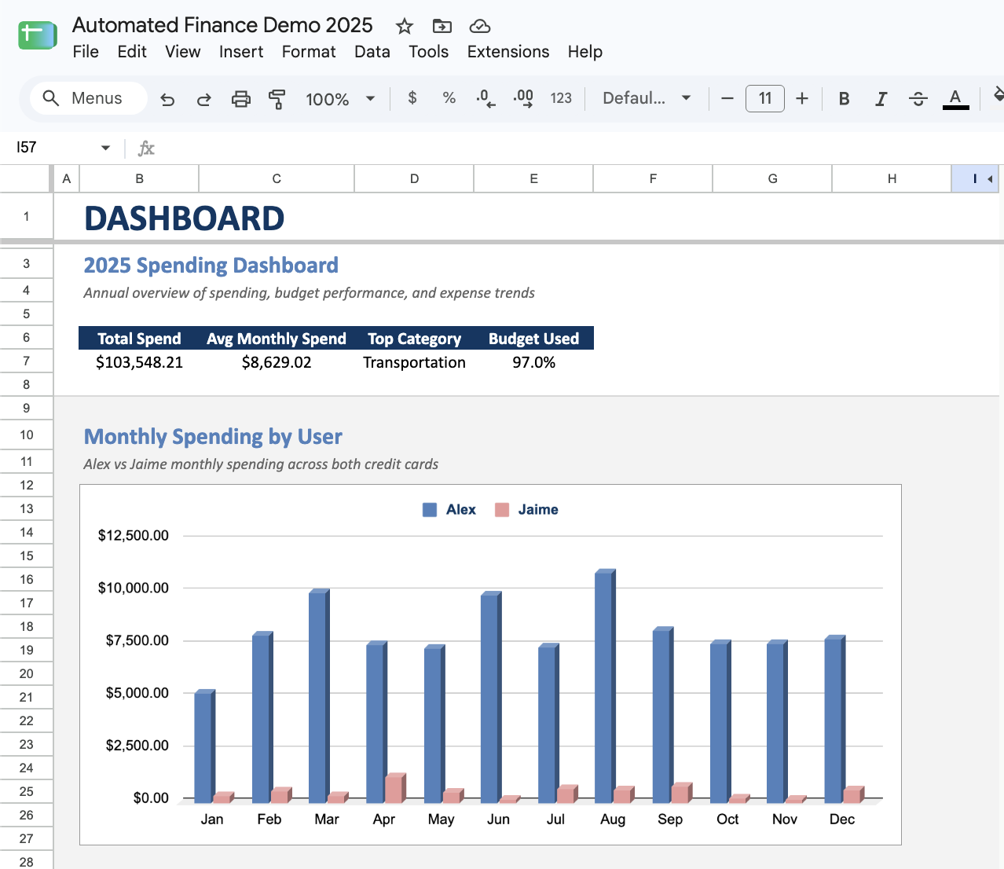Click the document title Automated Finance Demo 2025
The height and width of the screenshot is (869, 1004).
click(x=222, y=25)
